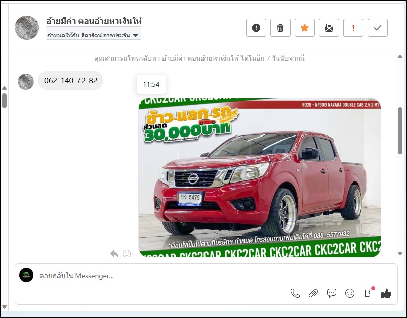Start a call with phone icon
407x318 pixels.
(295, 293)
